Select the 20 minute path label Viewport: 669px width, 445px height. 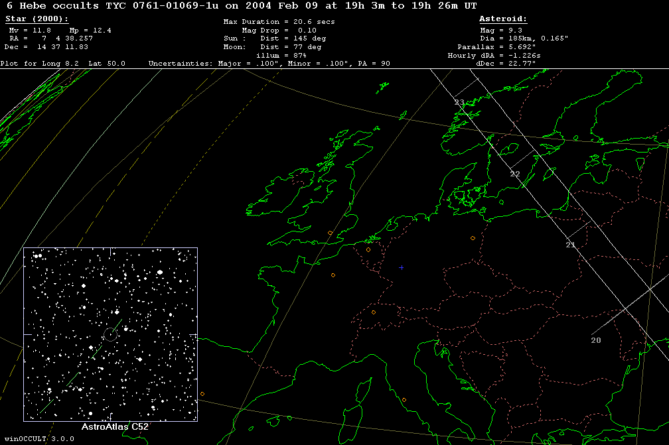tap(595, 340)
